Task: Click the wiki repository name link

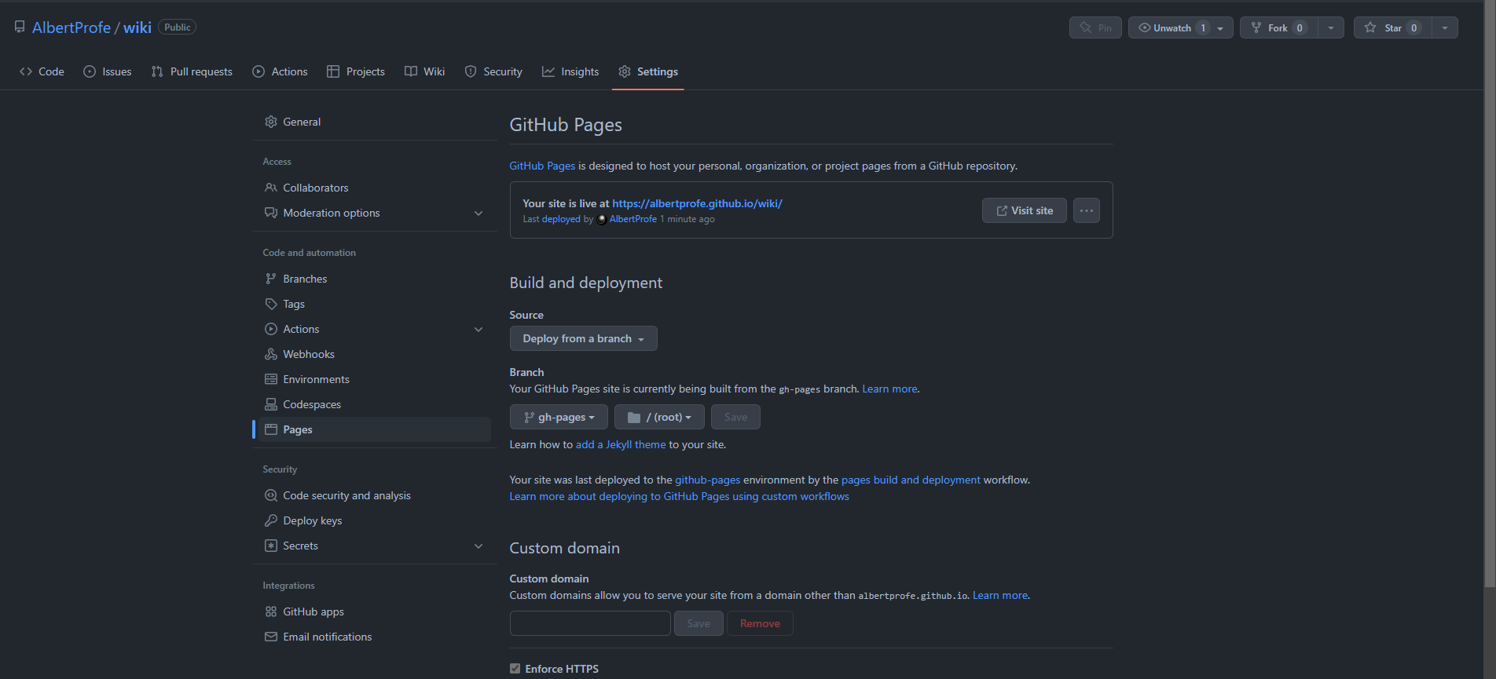Action: point(137,27)
